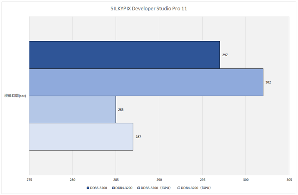
Task: Click the legend text DDR5-5200 (iGPU)
Action: (x=155, y=188)
